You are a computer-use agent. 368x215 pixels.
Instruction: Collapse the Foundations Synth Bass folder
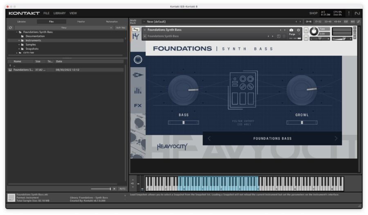pyautogui.click(x=17, y=32)
